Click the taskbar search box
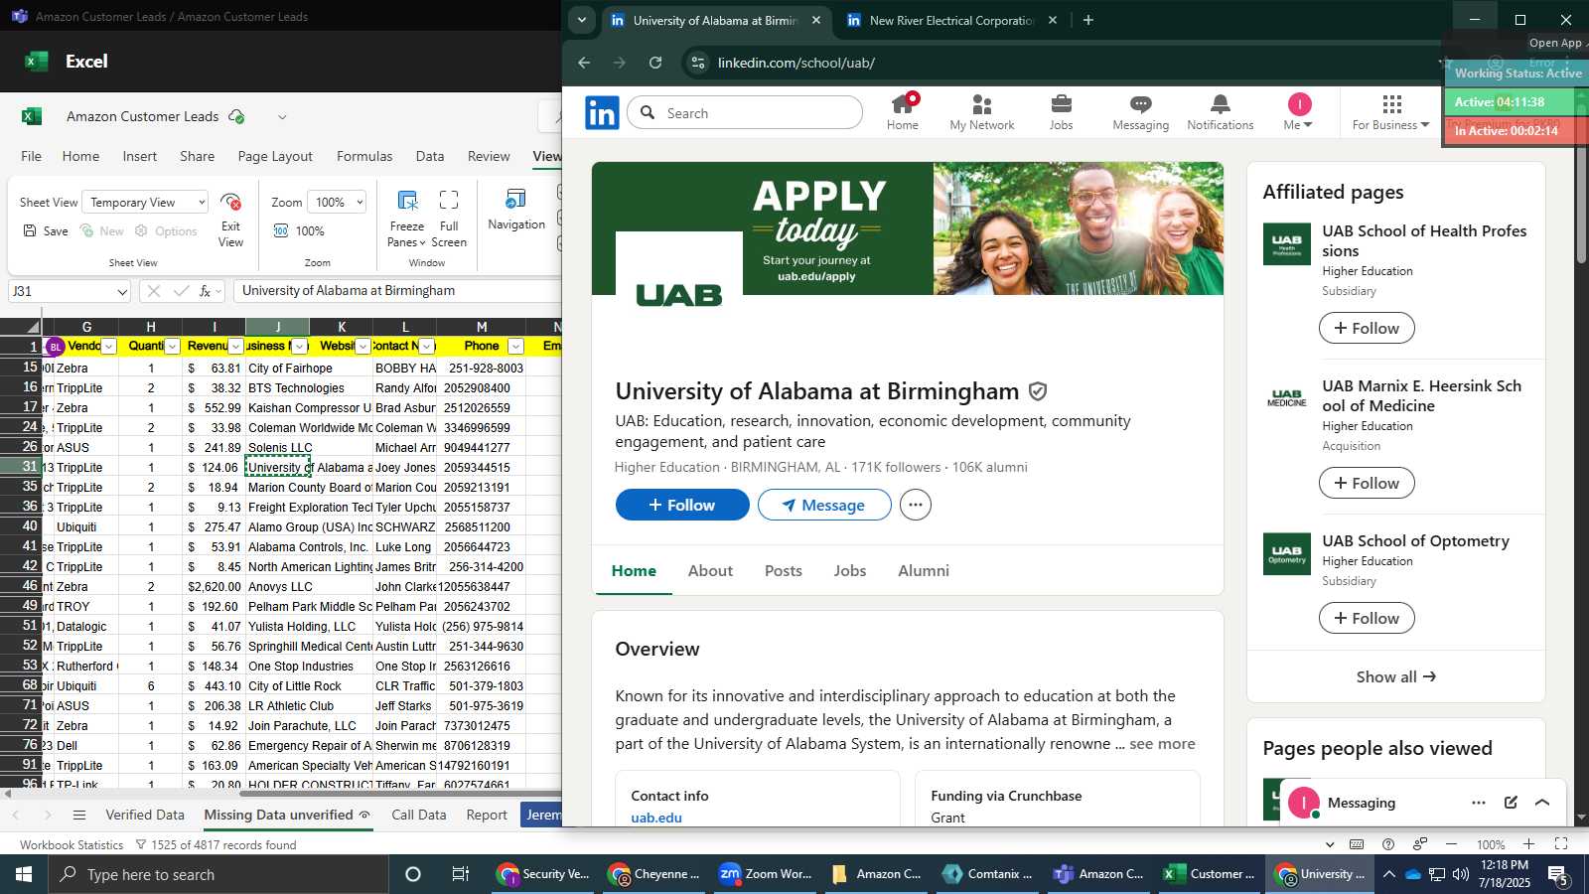 coord(217,874)
